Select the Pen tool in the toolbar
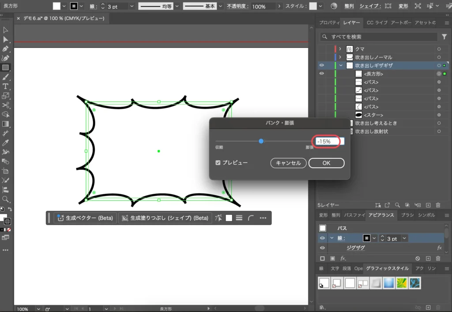This screenshot has width=452, height=312. pos(6,49)
